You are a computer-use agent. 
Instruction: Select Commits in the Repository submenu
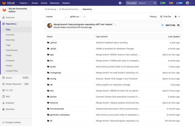click(10, 35)
